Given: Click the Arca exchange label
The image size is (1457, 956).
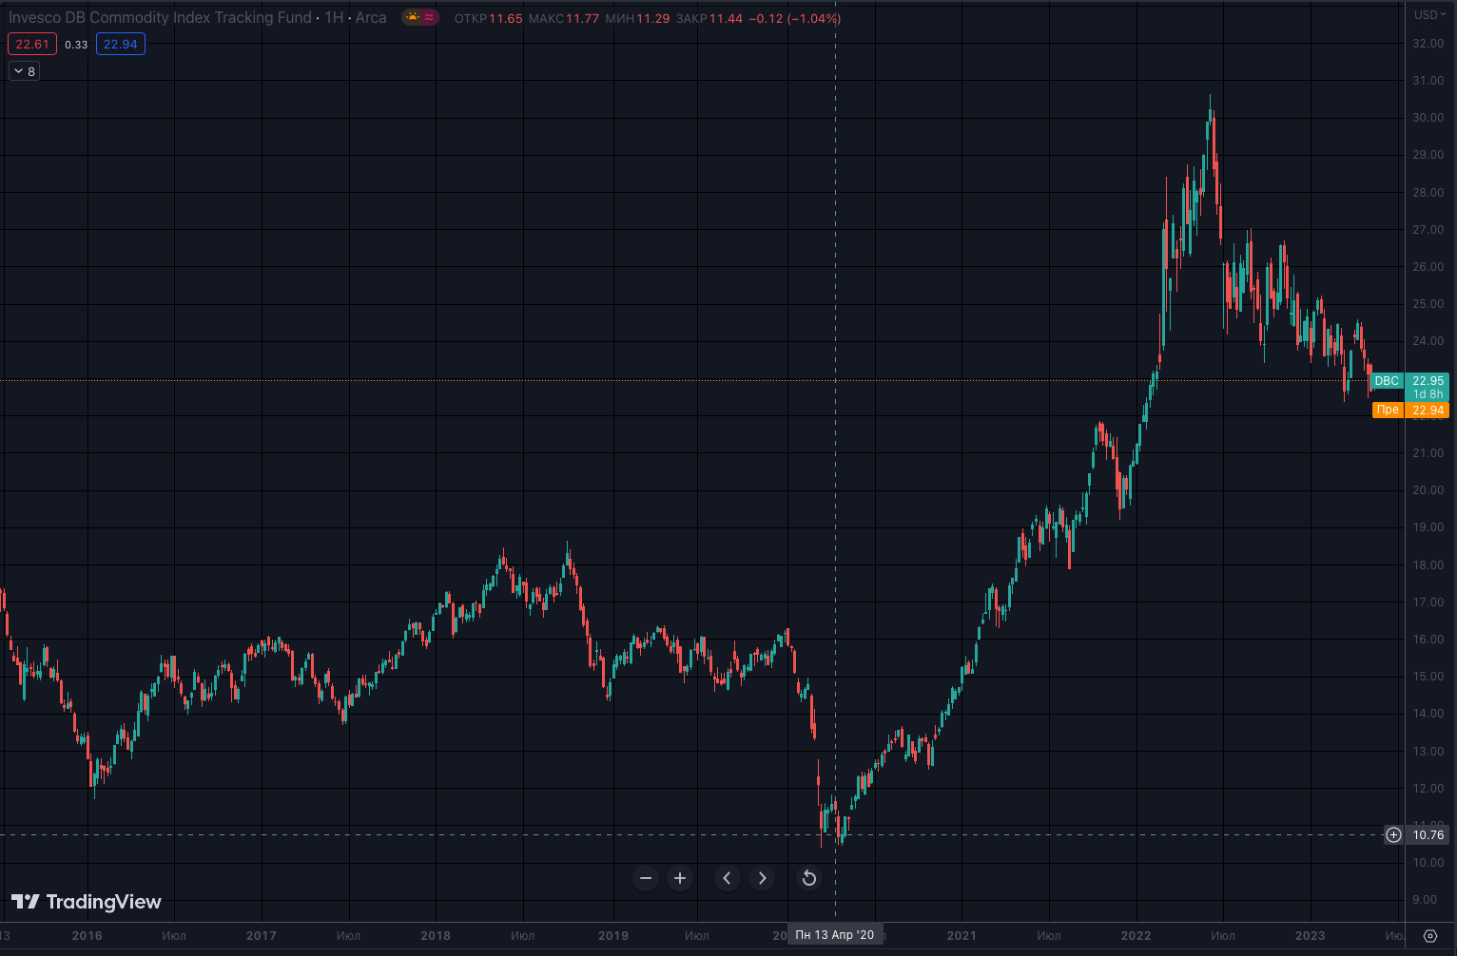Looking at the screenshot, I should click(371, 17).
